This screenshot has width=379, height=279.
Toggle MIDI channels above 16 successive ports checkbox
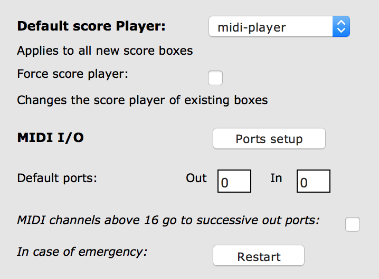(353, 224)
